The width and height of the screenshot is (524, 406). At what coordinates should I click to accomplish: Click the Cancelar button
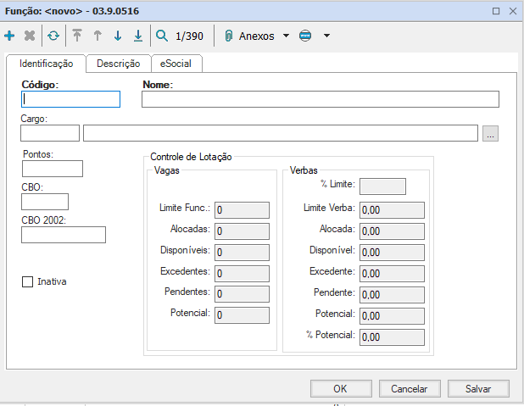(409, 388)
